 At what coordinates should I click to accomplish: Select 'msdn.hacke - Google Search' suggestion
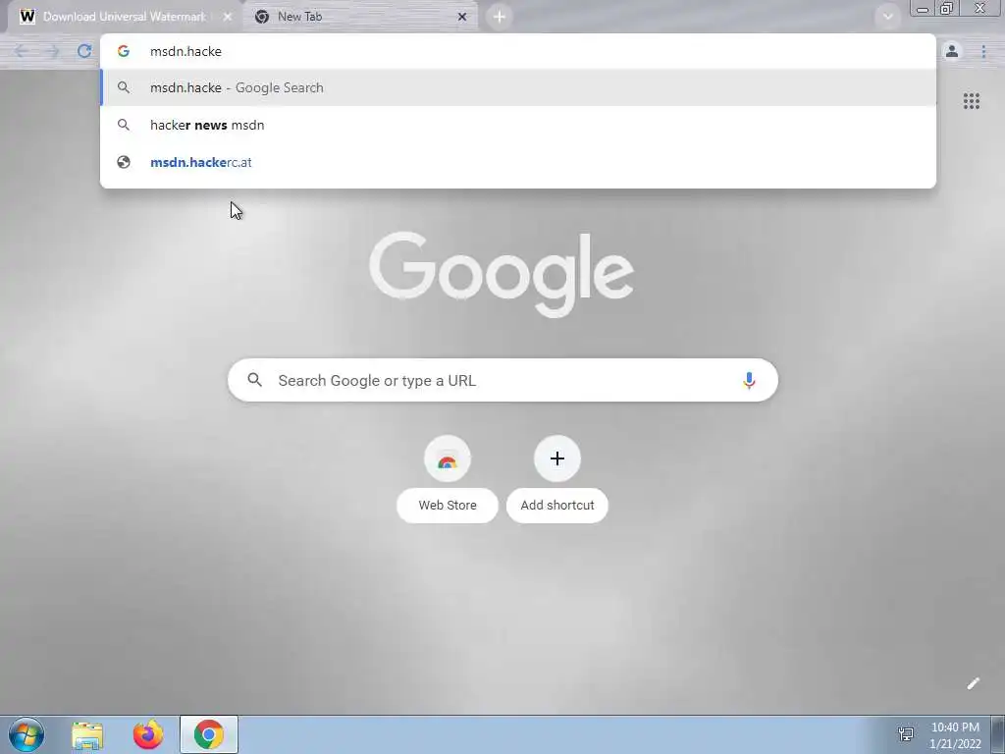pyautogui.click(x=518, y=87)
